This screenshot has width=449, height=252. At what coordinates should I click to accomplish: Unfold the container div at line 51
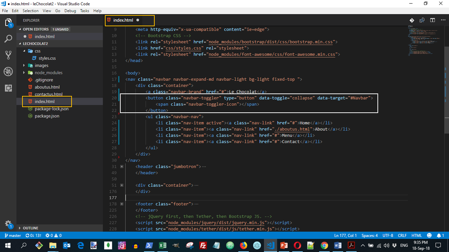click(122, 185)
